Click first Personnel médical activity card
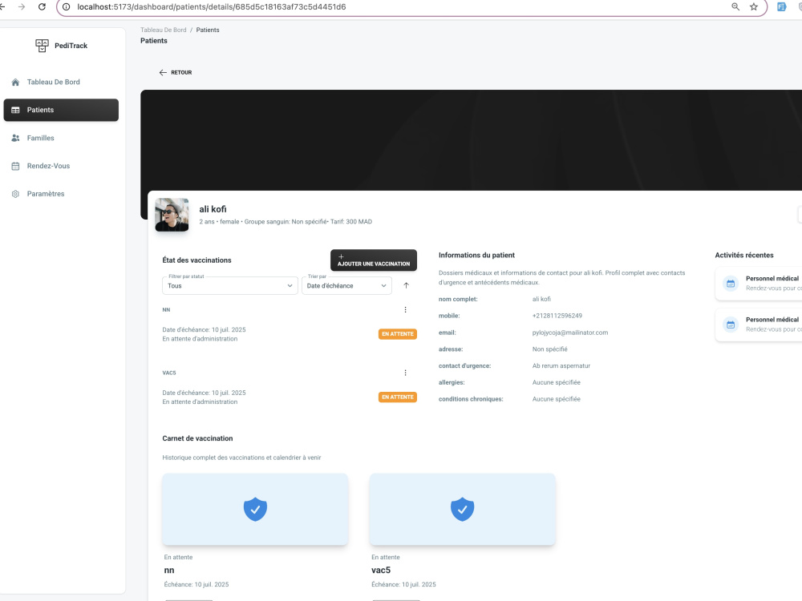 (x=759, y=284)
